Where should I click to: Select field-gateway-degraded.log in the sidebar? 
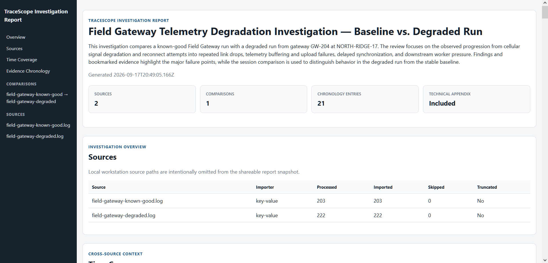[35, 136]
